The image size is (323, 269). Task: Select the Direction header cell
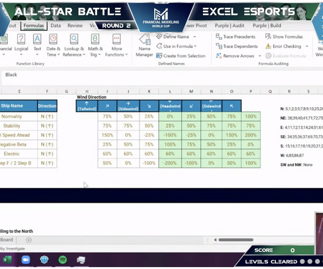pyautogui.click(x=47, y=106)
